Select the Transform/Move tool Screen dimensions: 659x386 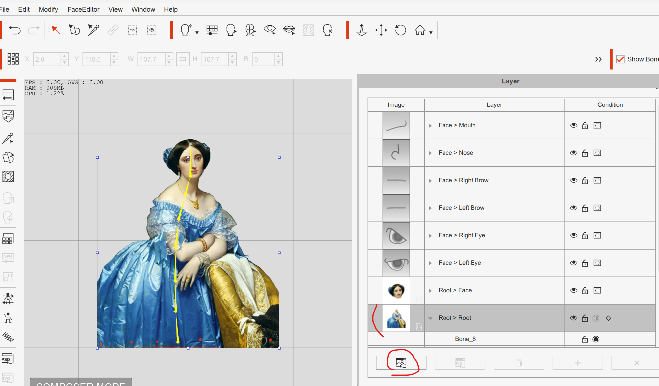382,30
